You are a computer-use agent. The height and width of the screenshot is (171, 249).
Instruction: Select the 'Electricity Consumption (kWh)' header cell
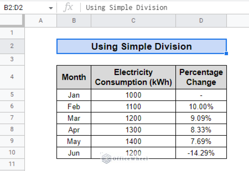point(133,77)
